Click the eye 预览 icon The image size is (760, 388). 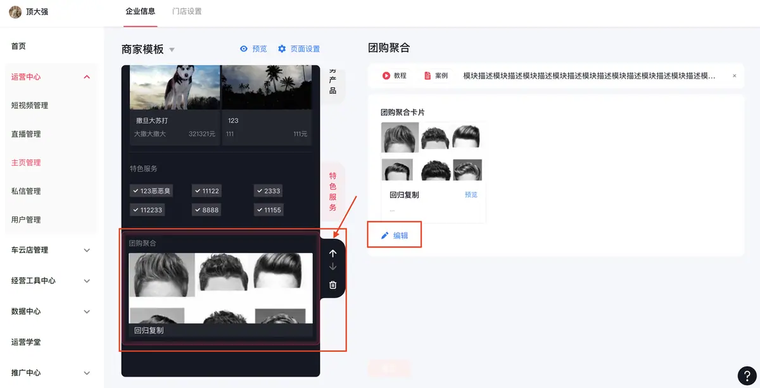pos(243,49)
